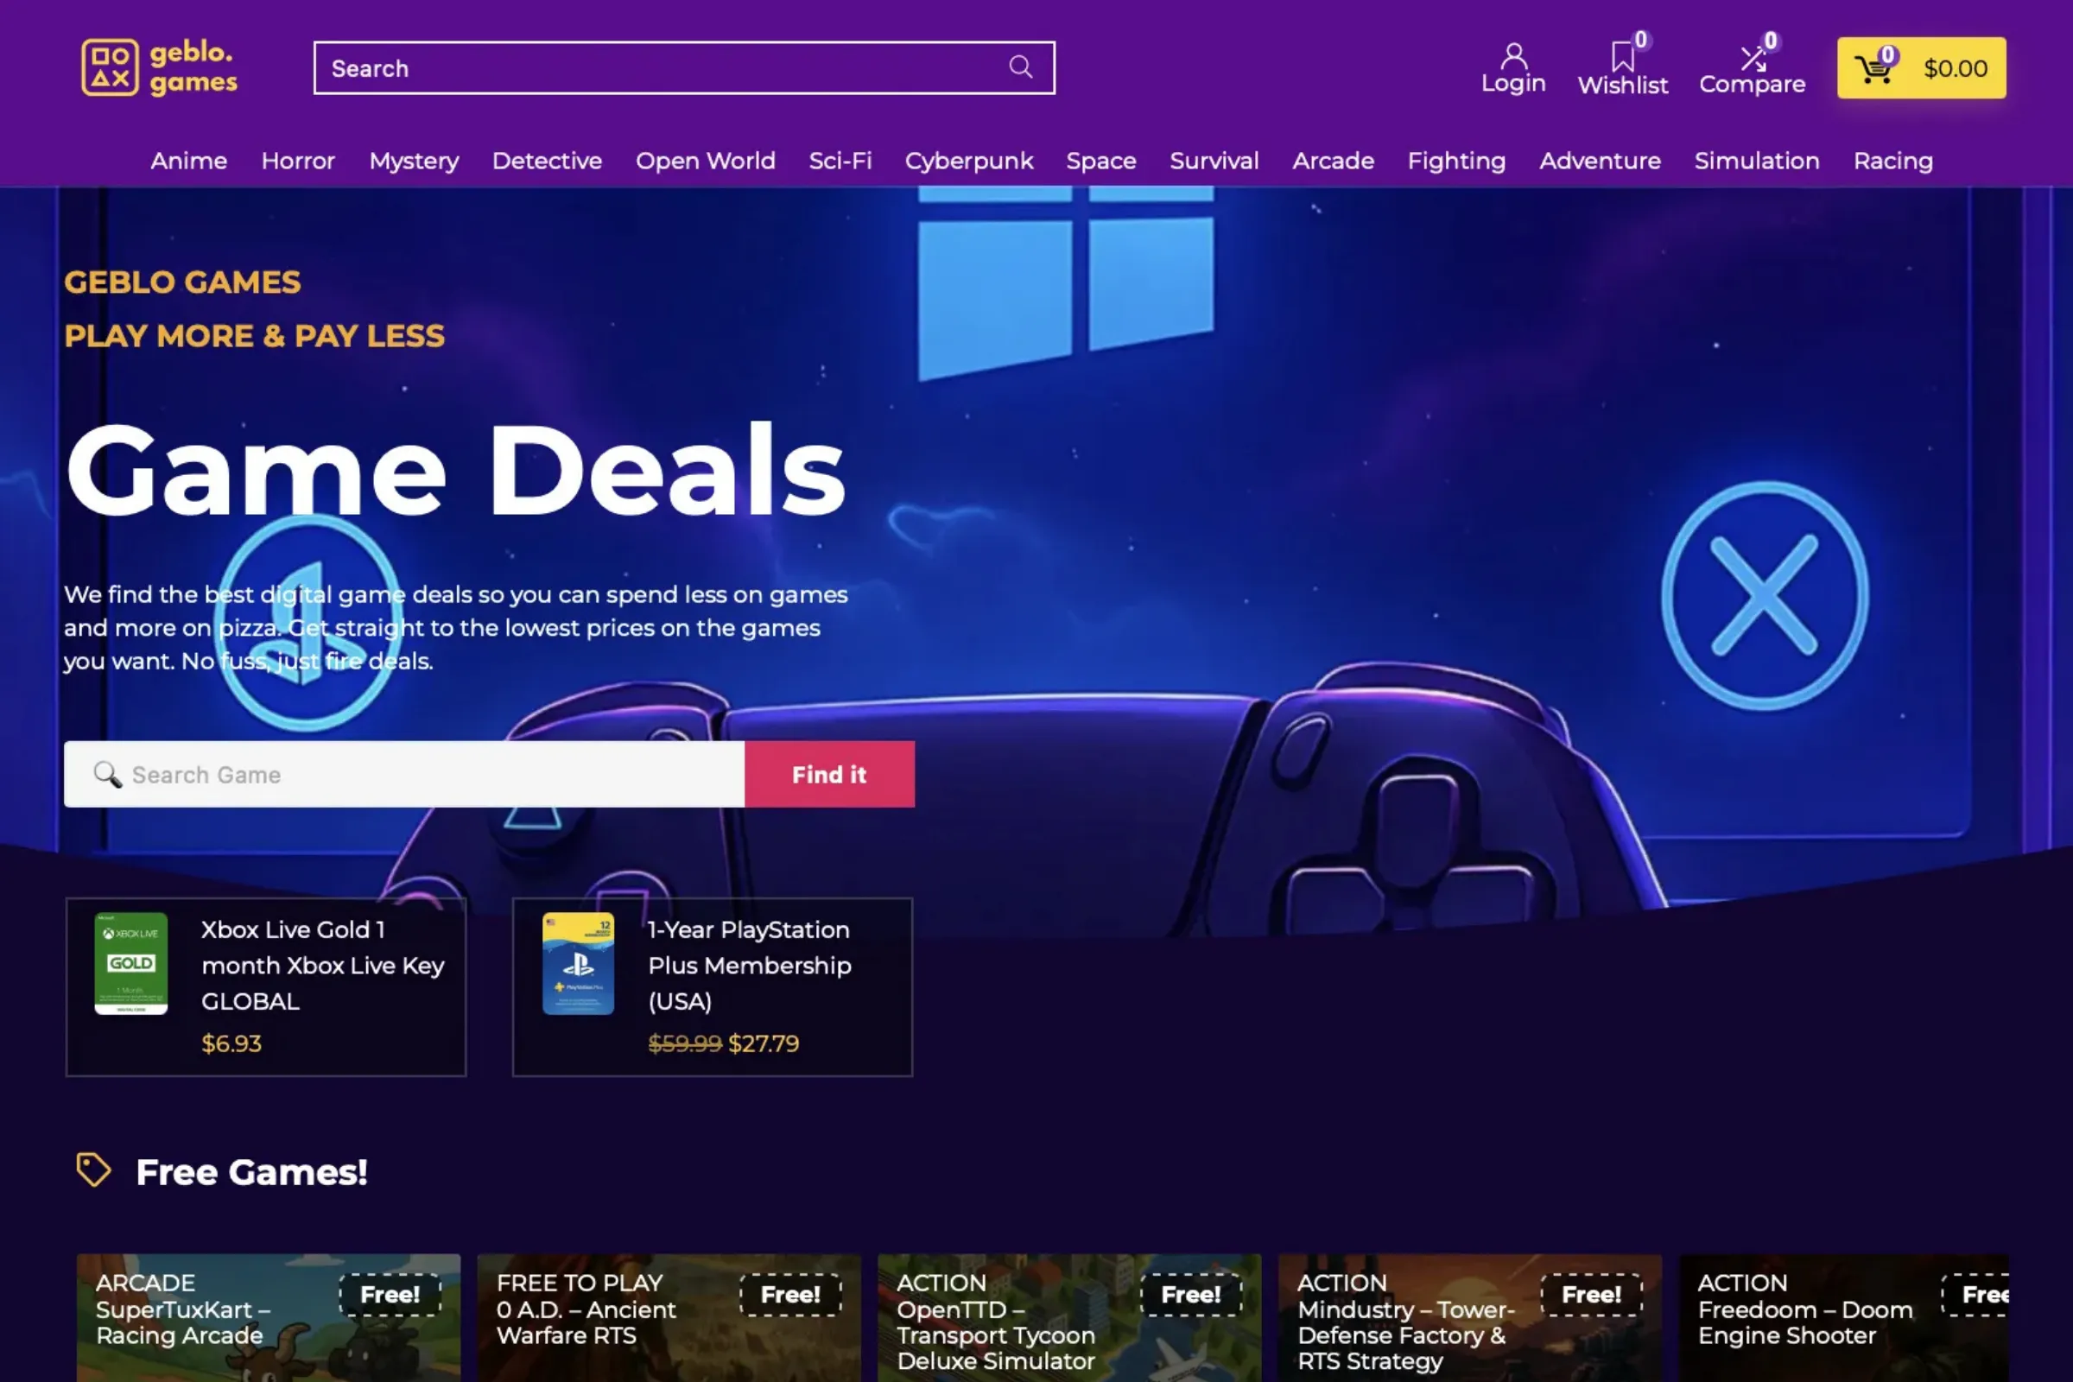Open the geblo.games logo home link
This screenshot has height=1382, width=2073.
160,67
